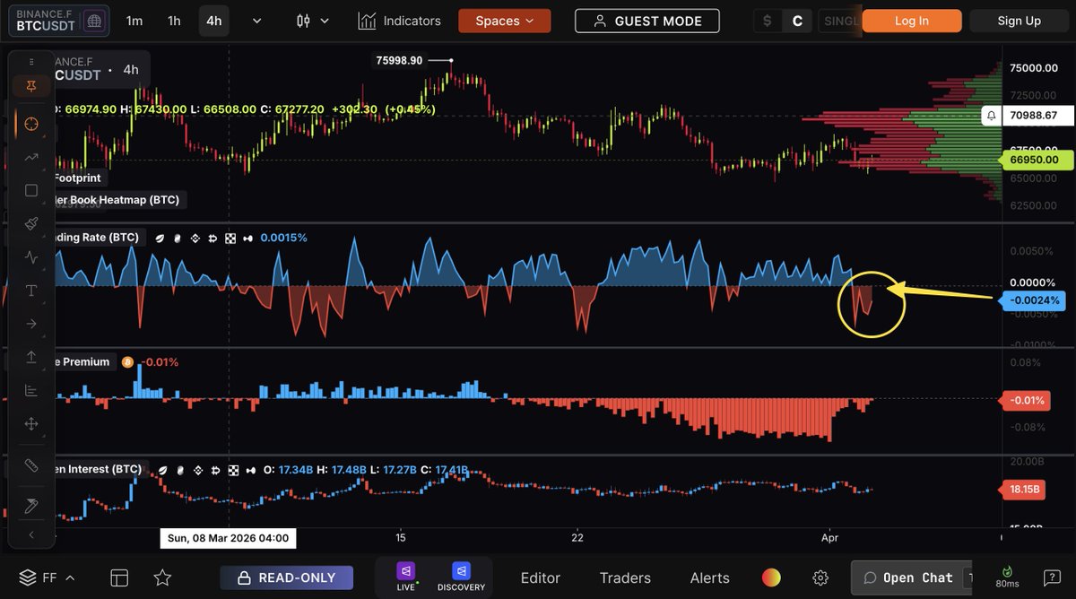Expand the timeframe dropdown chevron
The image size is (1076, 599).
pos(257,21)
